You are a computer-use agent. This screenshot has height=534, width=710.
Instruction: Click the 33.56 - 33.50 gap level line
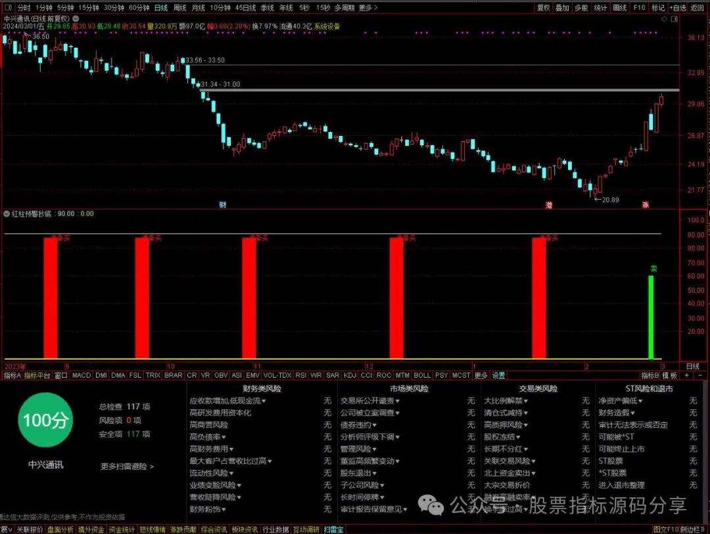[x=433, y=65]
